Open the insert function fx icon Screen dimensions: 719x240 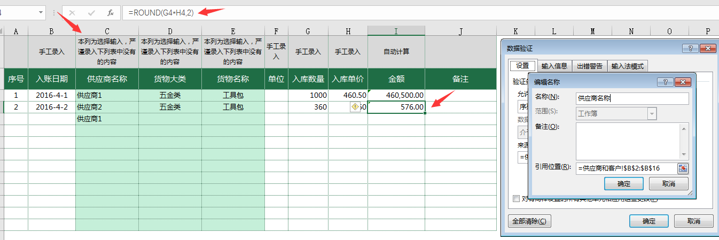point(110,12)
